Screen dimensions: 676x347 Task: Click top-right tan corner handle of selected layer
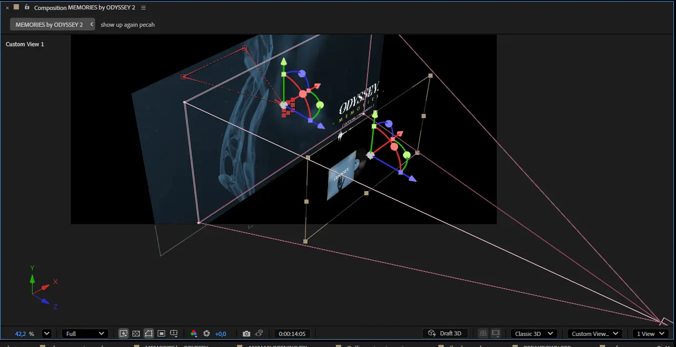point(431,76)
